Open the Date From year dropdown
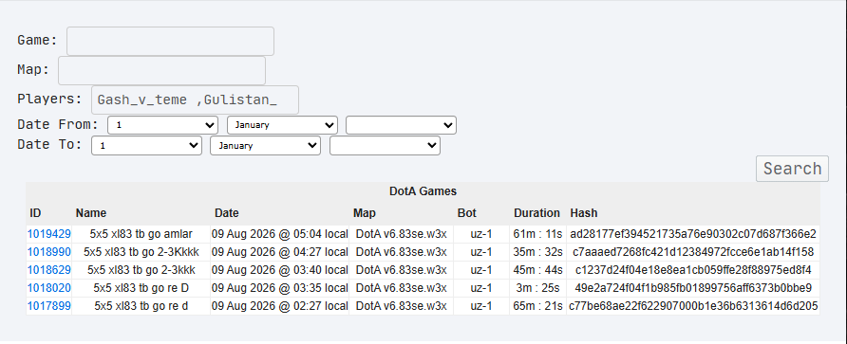Screen dimensions: 847x344 pyautogui.click(x=402, y=125)
